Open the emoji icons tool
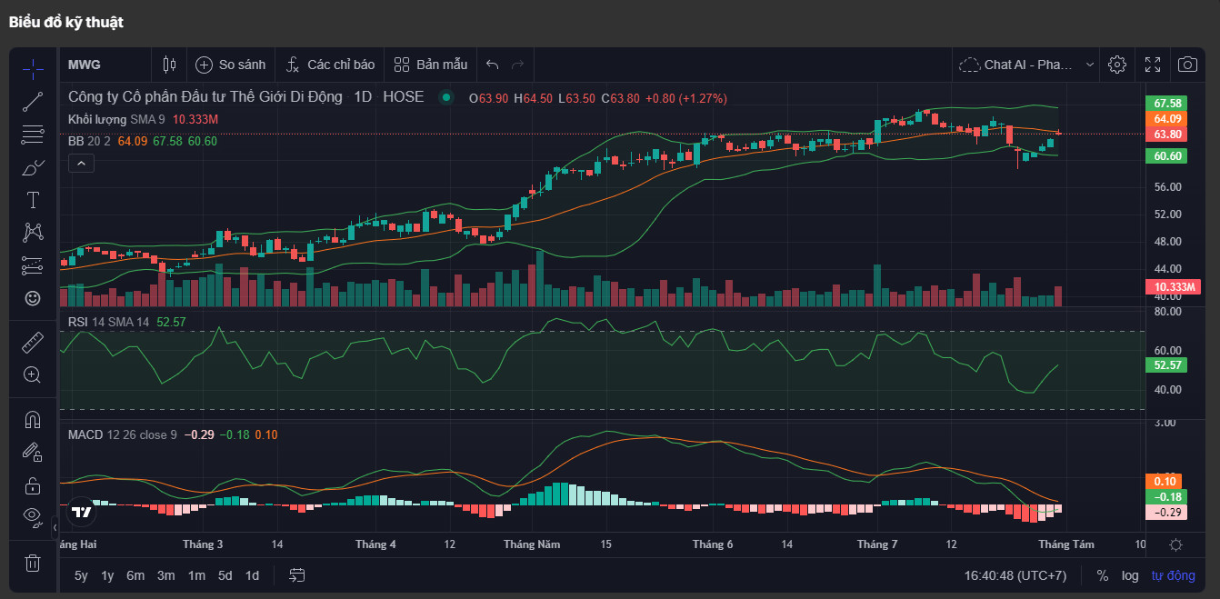This screenshot has height=599, width=1220. [x=33, y=298]
